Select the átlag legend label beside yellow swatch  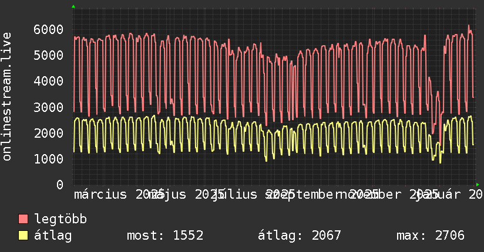click(53, 236)
